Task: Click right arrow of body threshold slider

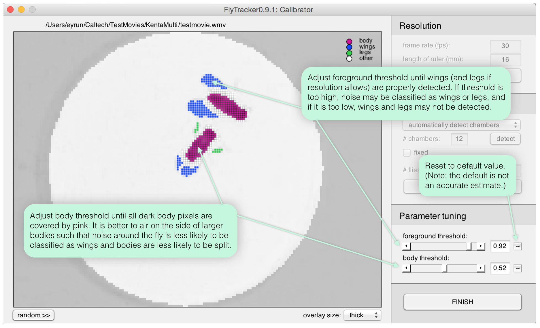Action: click(480, 268)
